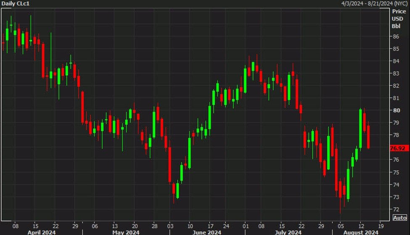Click the April 2024 month label
This screenshot has width=410, height=235.
[41, 232]
